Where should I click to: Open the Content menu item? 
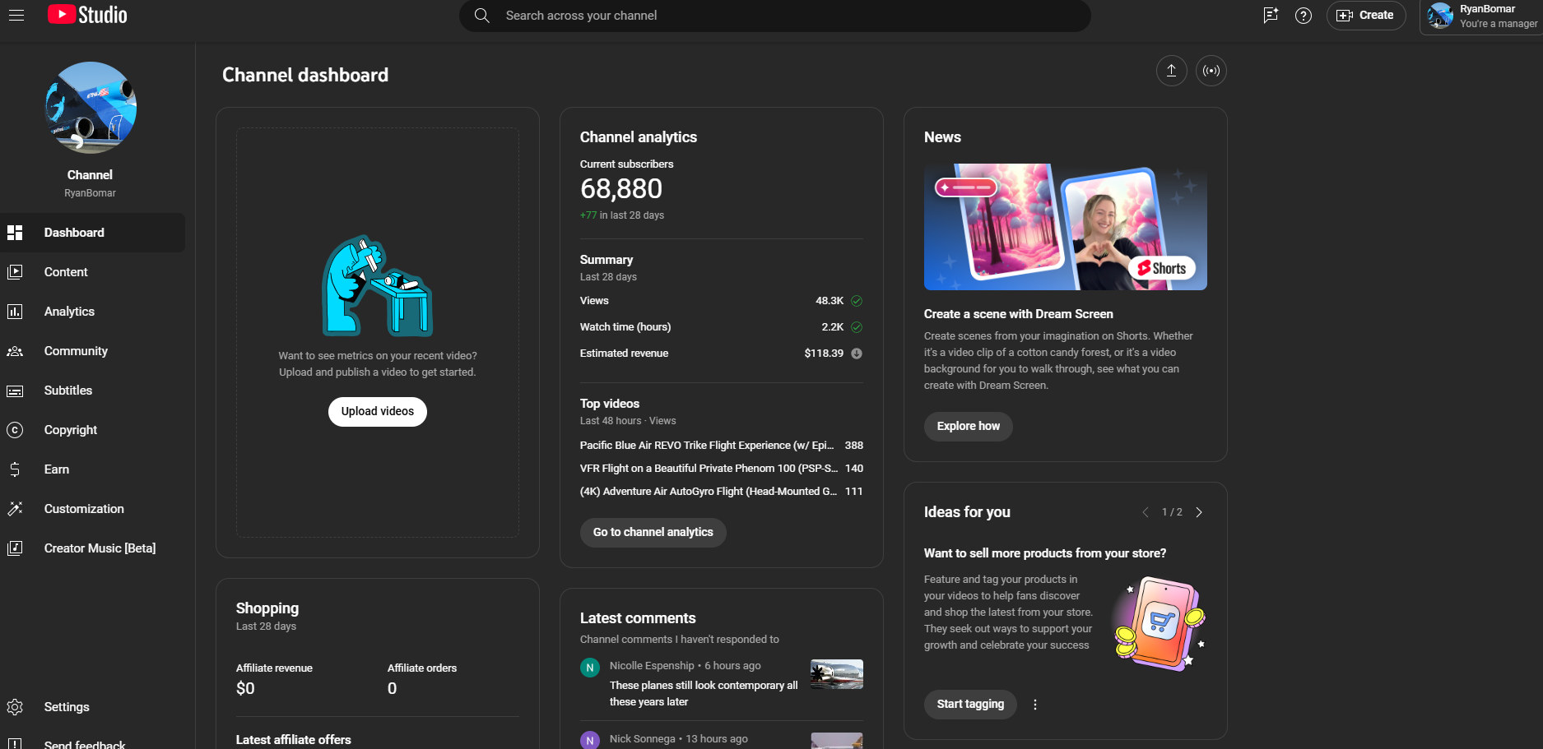point(92,272)
